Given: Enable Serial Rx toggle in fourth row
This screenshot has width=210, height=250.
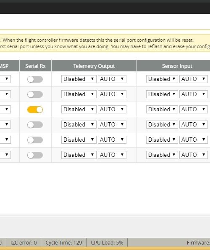Looking at the screenshot, I should 35,125.
